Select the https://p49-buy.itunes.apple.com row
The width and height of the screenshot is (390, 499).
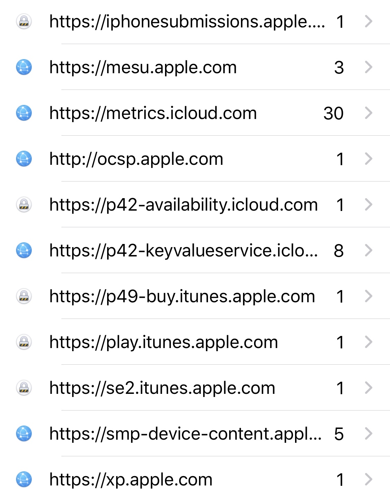(182, 296)
